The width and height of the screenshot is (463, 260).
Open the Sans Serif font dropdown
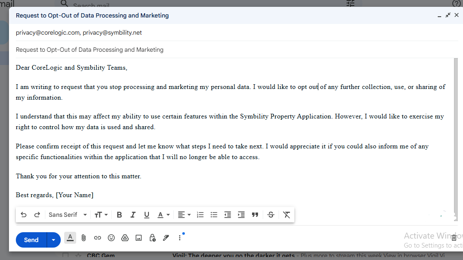coord(68,215)
